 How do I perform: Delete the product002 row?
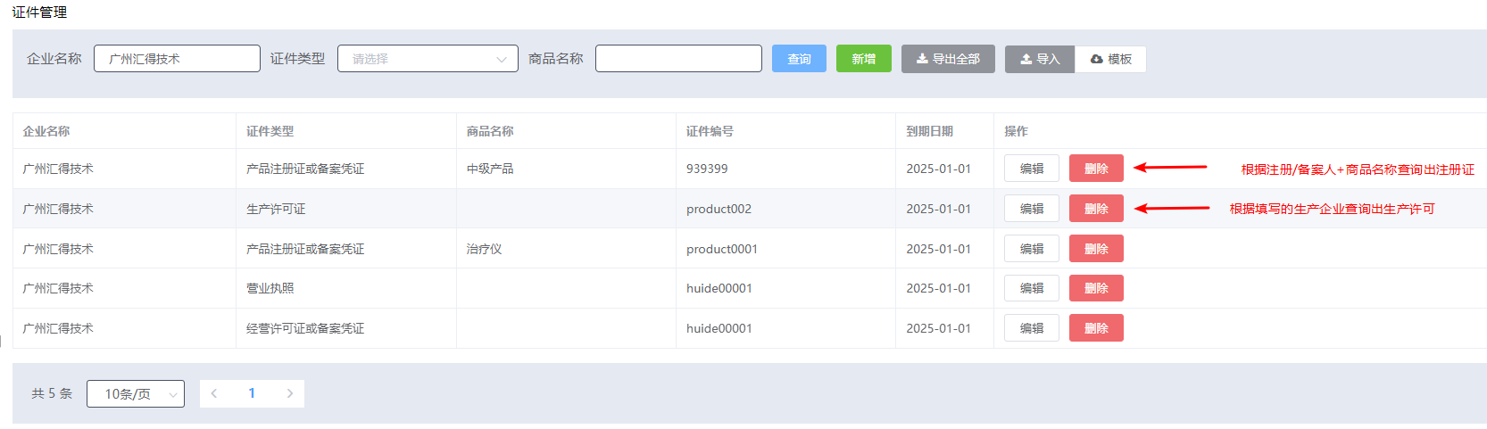coord(1095,209)
